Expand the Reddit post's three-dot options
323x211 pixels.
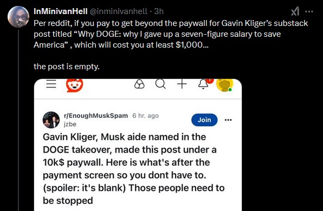click(228, 120)
